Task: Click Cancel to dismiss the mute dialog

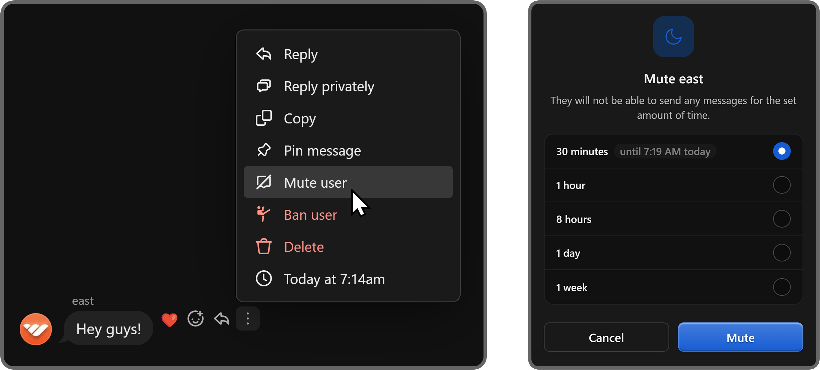Action: [606, 337]
